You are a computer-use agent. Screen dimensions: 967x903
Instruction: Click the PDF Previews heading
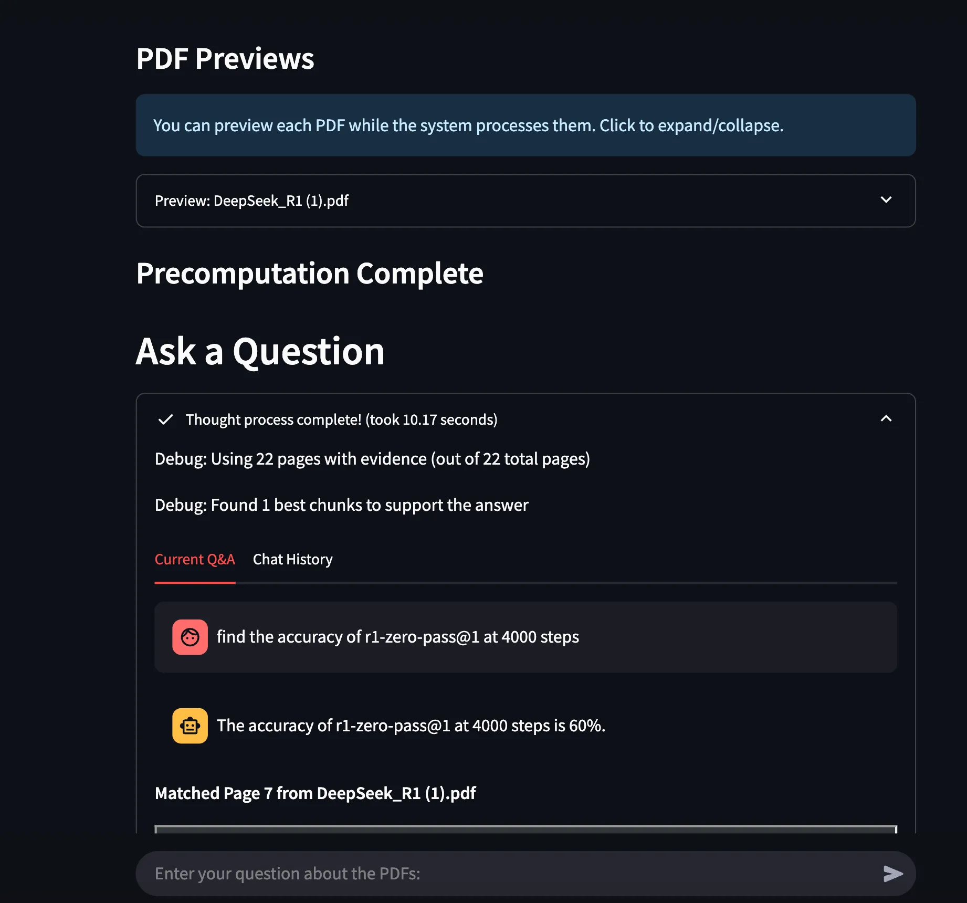coord(225,59)
